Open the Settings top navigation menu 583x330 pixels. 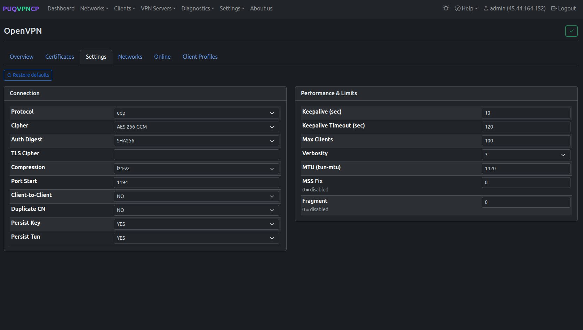coord(232,8)
